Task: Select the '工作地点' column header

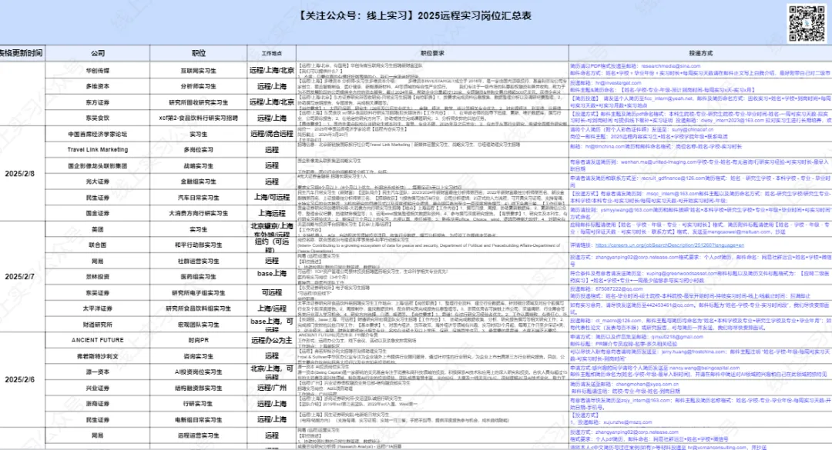Action: (x=272, y=53)
